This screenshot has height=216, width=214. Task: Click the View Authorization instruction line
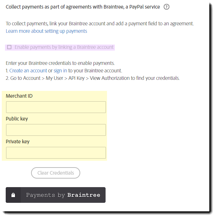click(93, 78)
